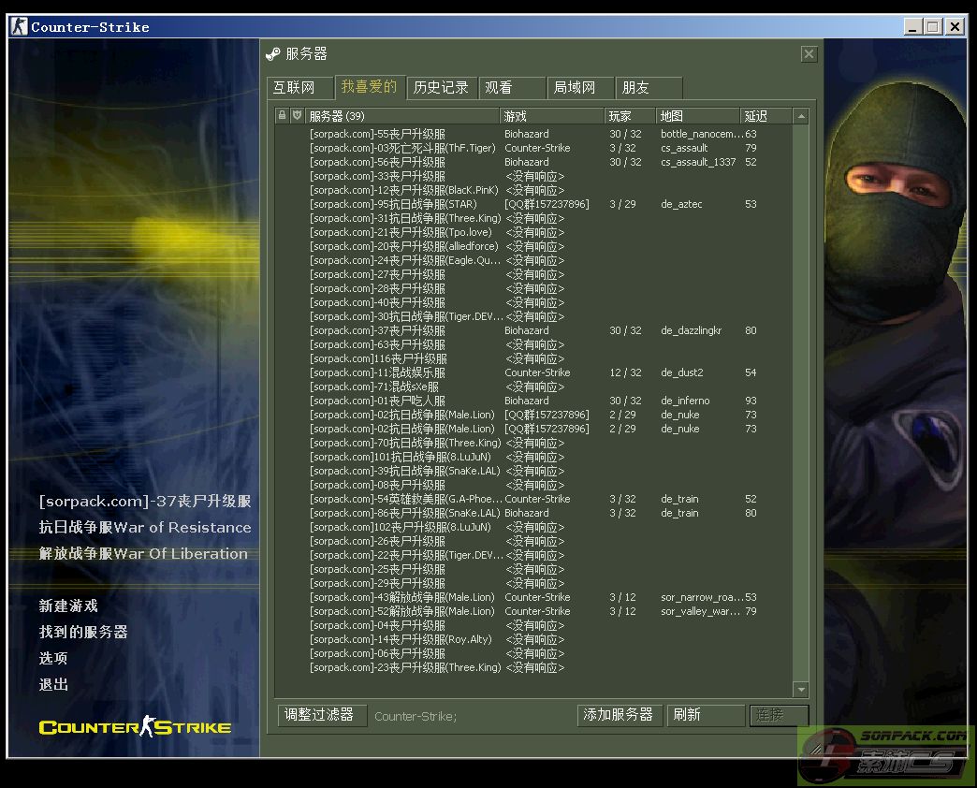Click the map name de_aztec

(x=681, y=204)
